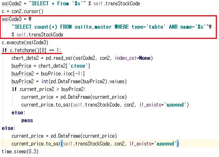Viewport: 219px width, 157px height.
Task: Click the indented 'else:' above pass
Action: 18,113
